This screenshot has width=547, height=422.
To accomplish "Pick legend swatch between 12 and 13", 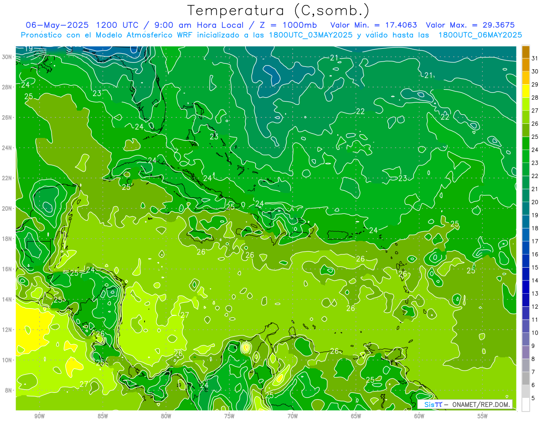I will point(526,300).
